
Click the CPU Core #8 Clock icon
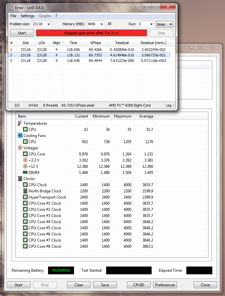25,246
